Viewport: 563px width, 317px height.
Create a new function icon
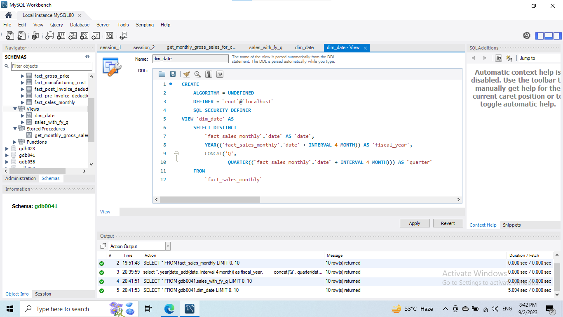(x=96, y=36)
